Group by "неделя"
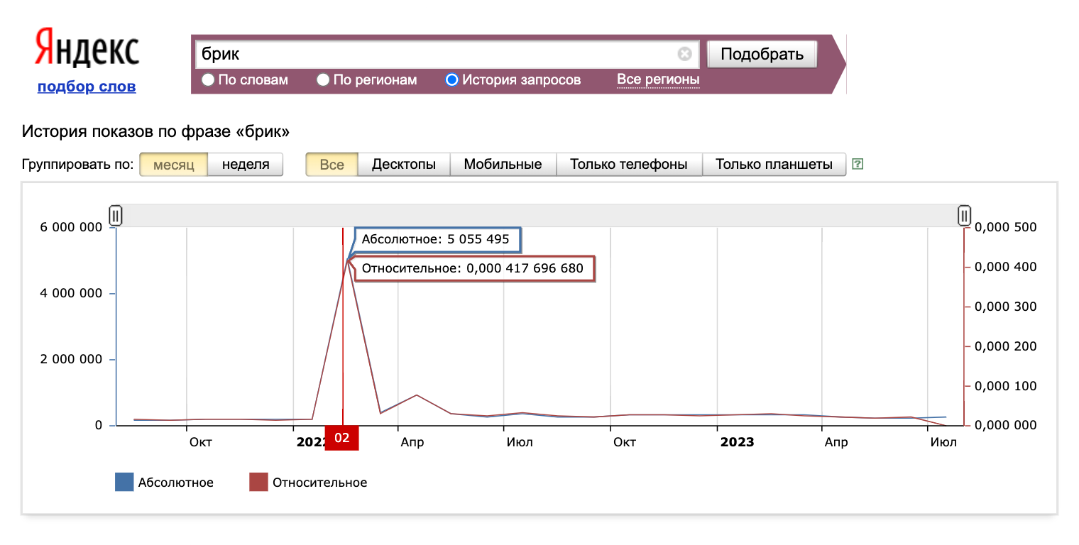Image resolution: width=1079 pixels, height=545 pixels. pyautogui.click(x=246, y=165)
